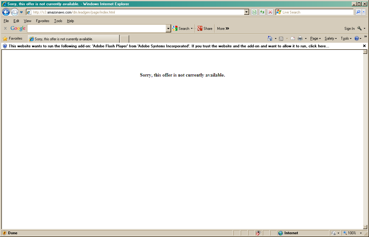Click the Internet security zone label
This screenshot has height=237, width=369.
point(291,233)
